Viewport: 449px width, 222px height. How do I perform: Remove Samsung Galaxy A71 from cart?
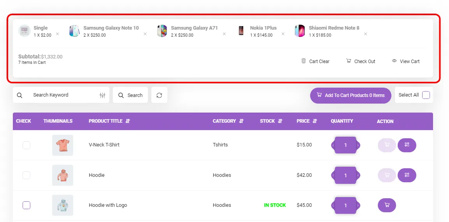click(224, 34)
